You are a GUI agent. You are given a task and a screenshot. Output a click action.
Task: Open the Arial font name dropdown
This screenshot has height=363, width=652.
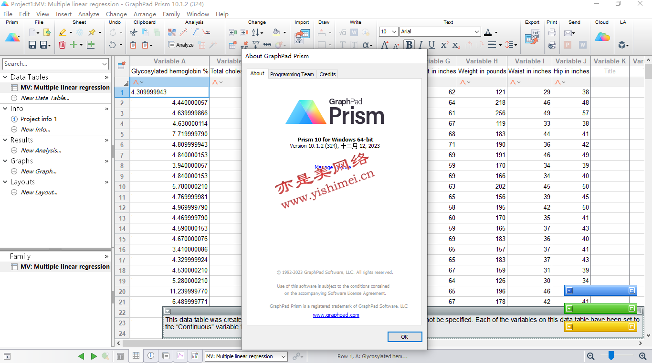[x=477, y=32]
